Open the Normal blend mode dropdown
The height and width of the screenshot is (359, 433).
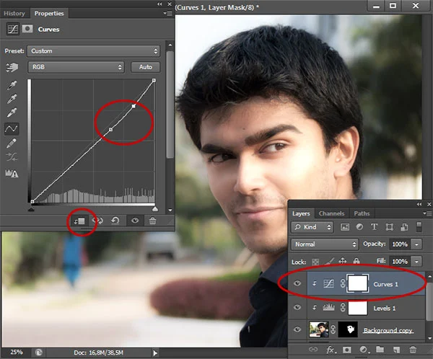tap(325, 244)
